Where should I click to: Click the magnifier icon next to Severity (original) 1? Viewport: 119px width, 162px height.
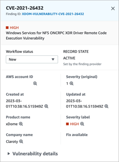tap(71, 83)
